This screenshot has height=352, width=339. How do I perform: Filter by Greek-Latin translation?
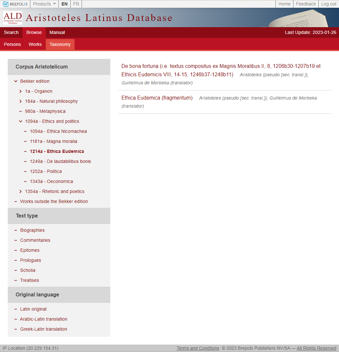44,329
